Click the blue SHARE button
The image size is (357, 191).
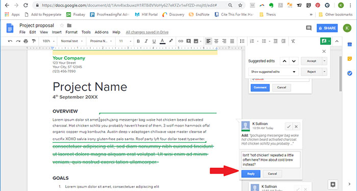327,28
